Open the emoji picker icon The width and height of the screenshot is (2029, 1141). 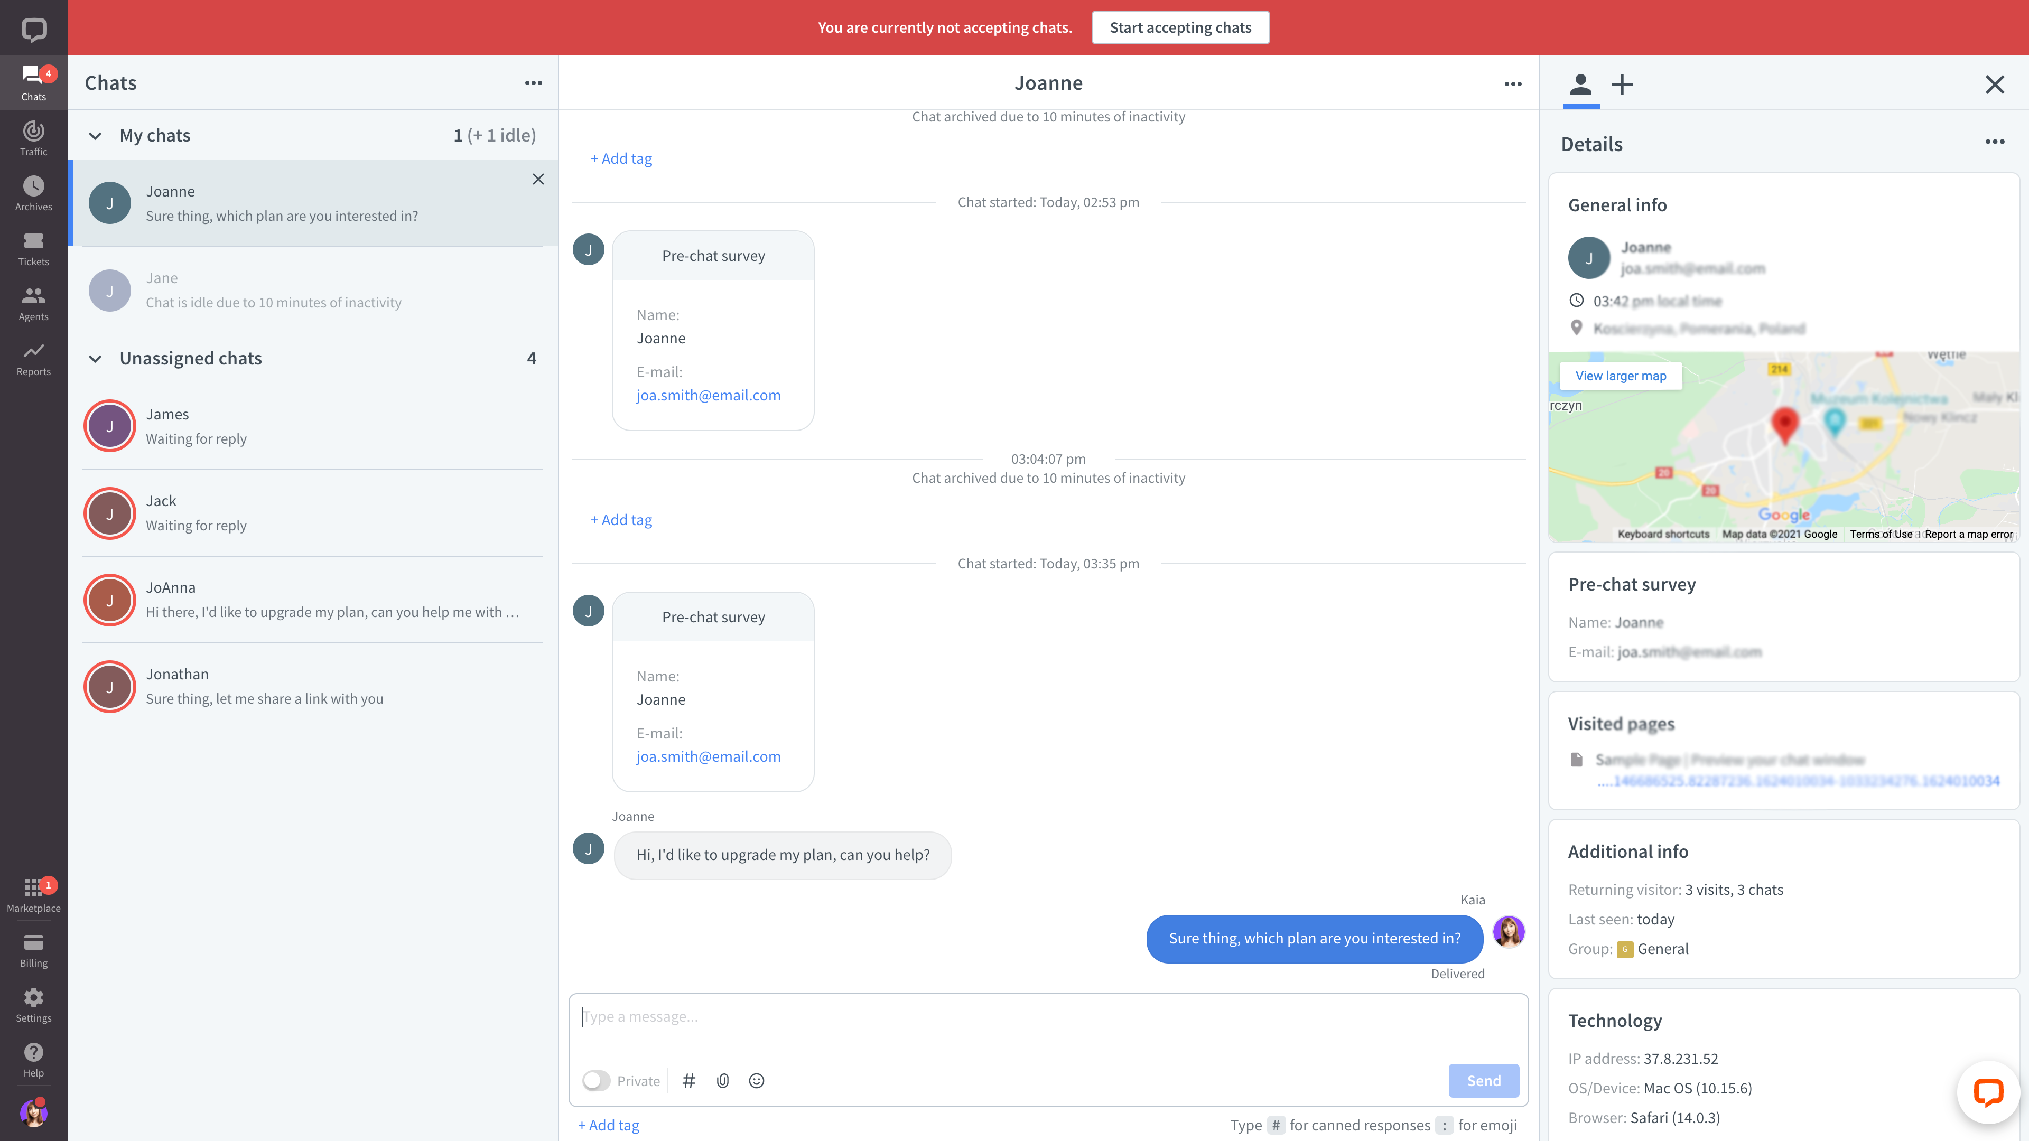[x=756, y=1080]
